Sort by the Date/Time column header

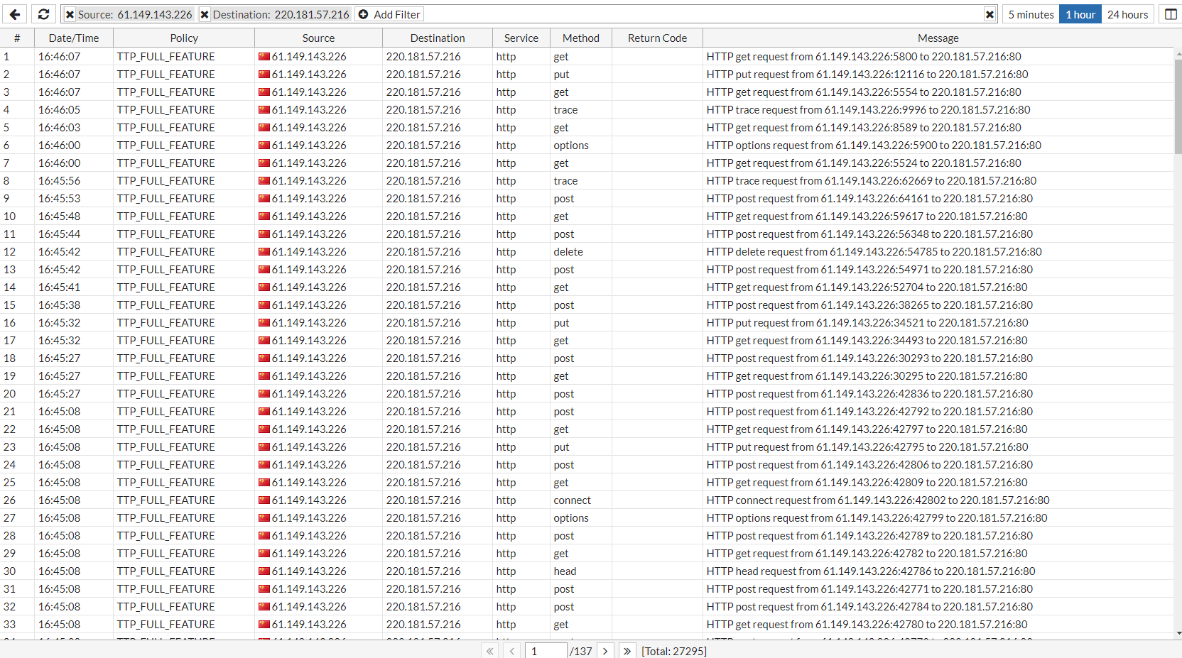point(74,38)
